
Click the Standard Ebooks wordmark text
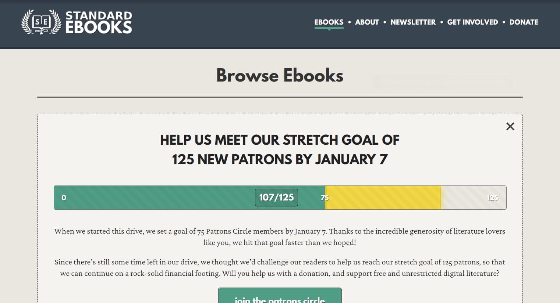(x=99, y=22)
